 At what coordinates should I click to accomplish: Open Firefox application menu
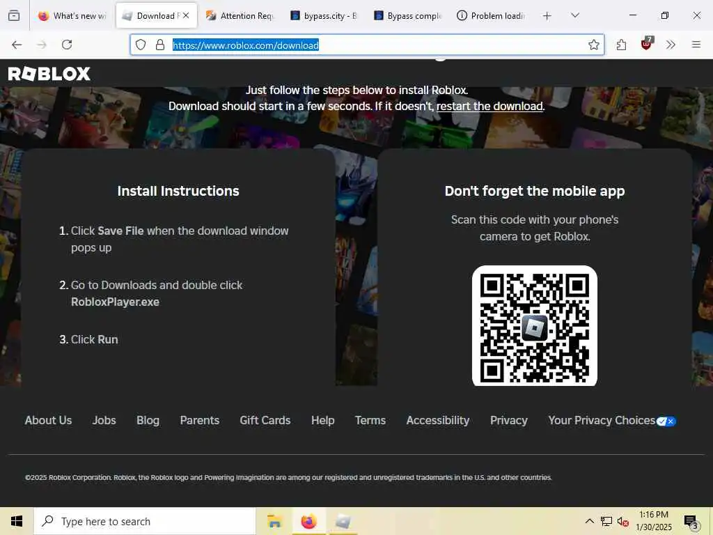[696, 45]
